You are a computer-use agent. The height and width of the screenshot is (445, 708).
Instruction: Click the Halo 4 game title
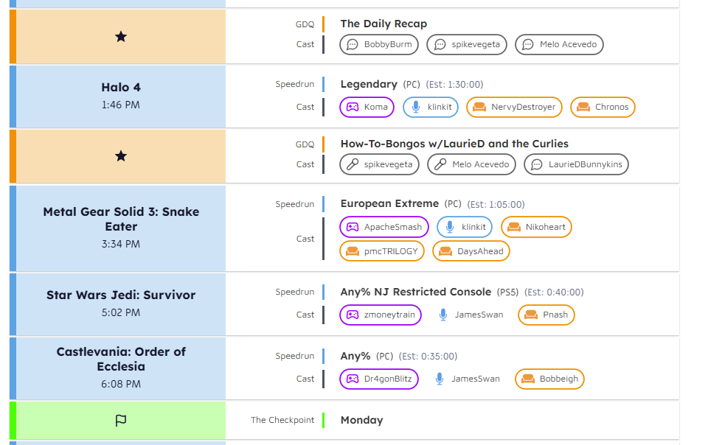[121, 88]
